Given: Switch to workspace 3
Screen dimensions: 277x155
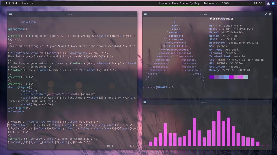Looking at the screenshot, I should click(13, 3).
